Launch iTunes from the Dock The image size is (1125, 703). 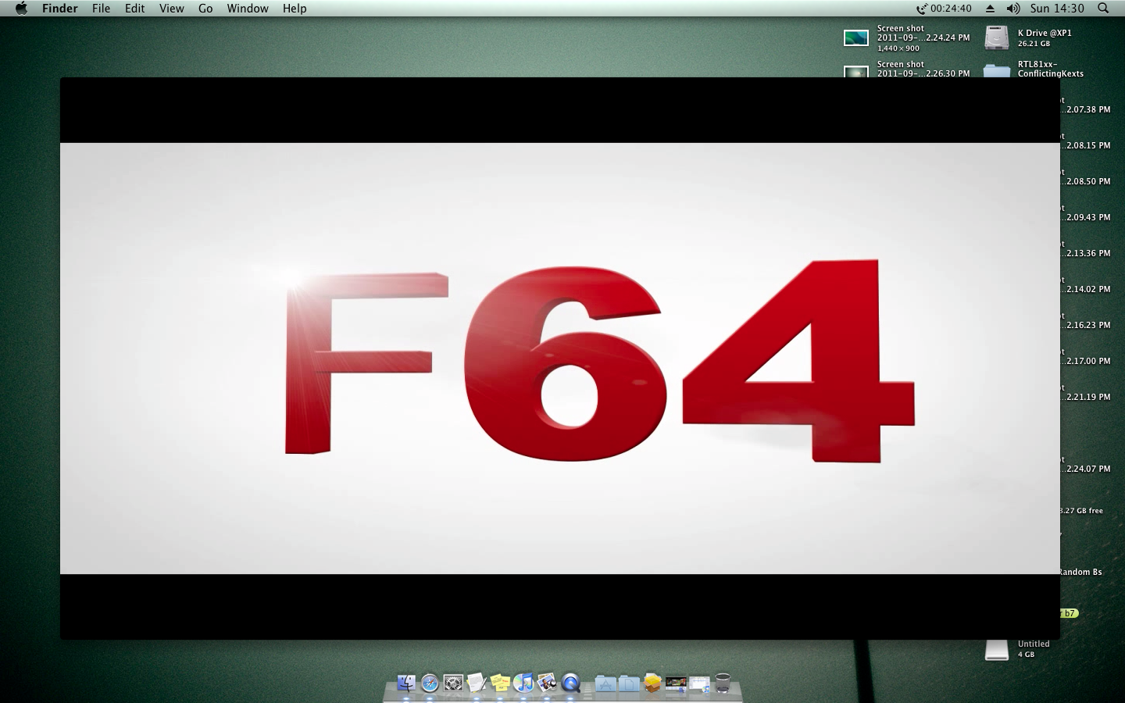[523, 683]
